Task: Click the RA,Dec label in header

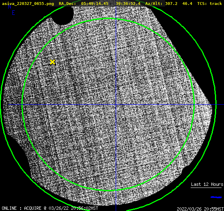Action: pos(67,3)
